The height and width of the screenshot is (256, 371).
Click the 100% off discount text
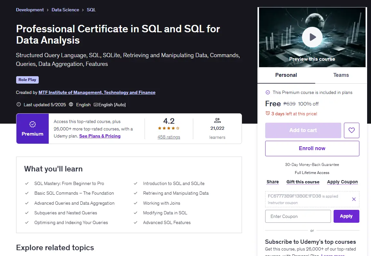(308, 104)
